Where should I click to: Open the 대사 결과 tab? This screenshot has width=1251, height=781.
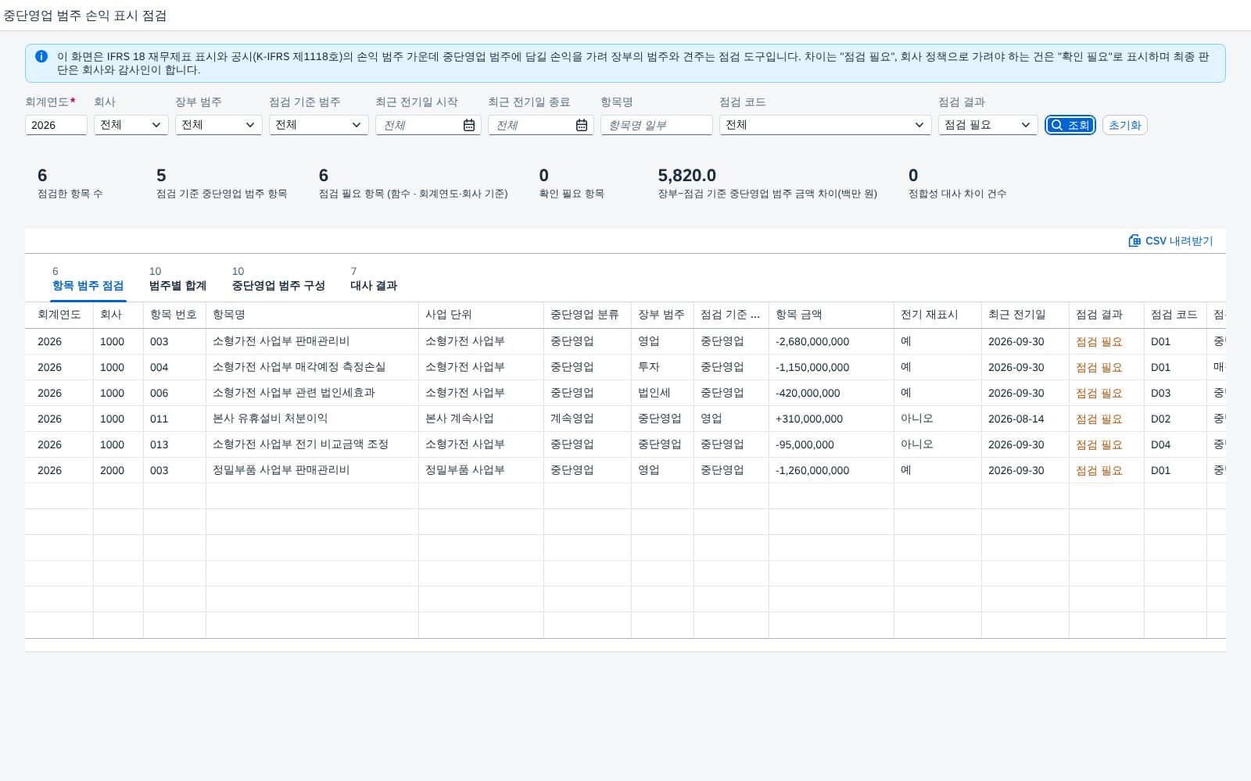click(374, 280)
